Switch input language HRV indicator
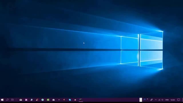The height and width of the screenshot is (103, 183). [x=167, y=100]
